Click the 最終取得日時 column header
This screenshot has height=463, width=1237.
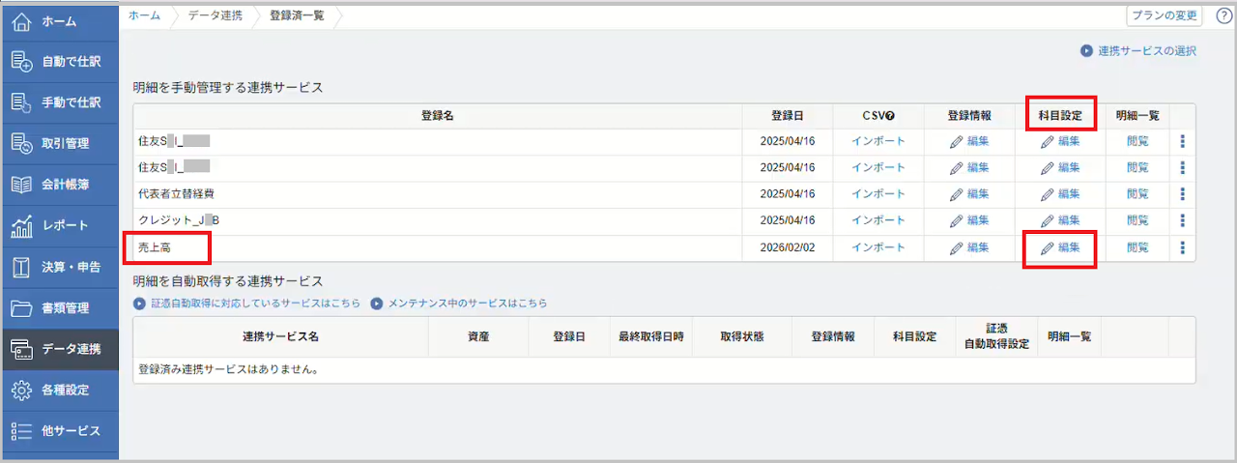coord(651,336)
